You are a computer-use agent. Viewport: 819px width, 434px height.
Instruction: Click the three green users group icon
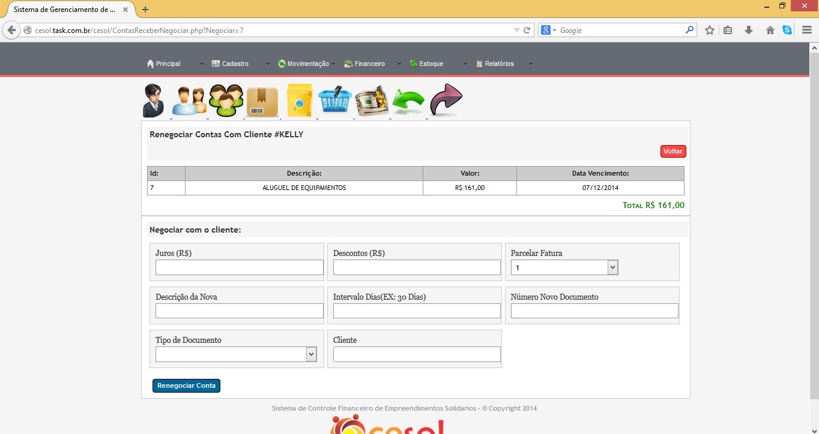(226, 101)
